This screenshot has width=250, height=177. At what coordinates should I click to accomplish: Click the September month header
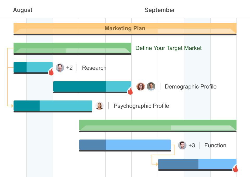(160, 10)
